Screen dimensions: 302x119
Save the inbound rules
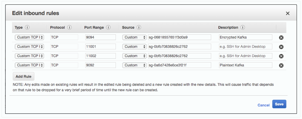pos(279,104)
